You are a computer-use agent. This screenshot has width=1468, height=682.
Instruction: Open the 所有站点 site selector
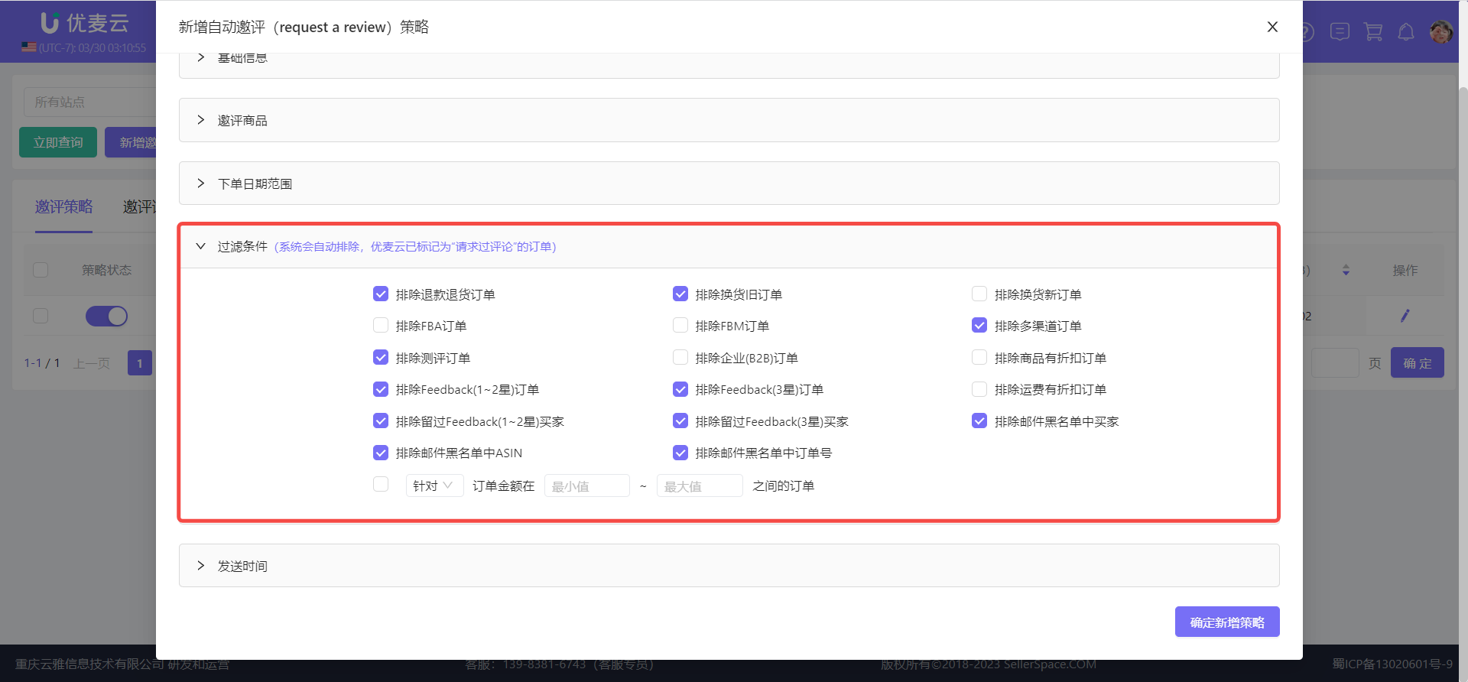click(90, 102)
